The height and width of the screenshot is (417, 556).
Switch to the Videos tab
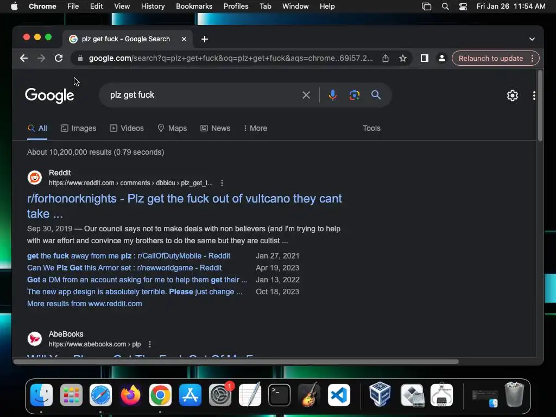tap(127, 128)
